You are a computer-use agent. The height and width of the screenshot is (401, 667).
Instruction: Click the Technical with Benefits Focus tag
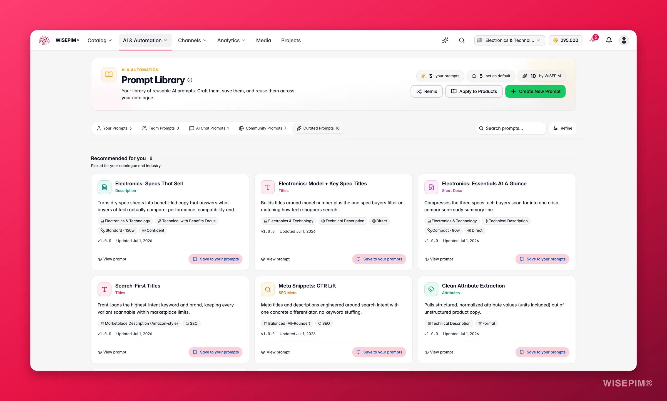click(186, 221)
